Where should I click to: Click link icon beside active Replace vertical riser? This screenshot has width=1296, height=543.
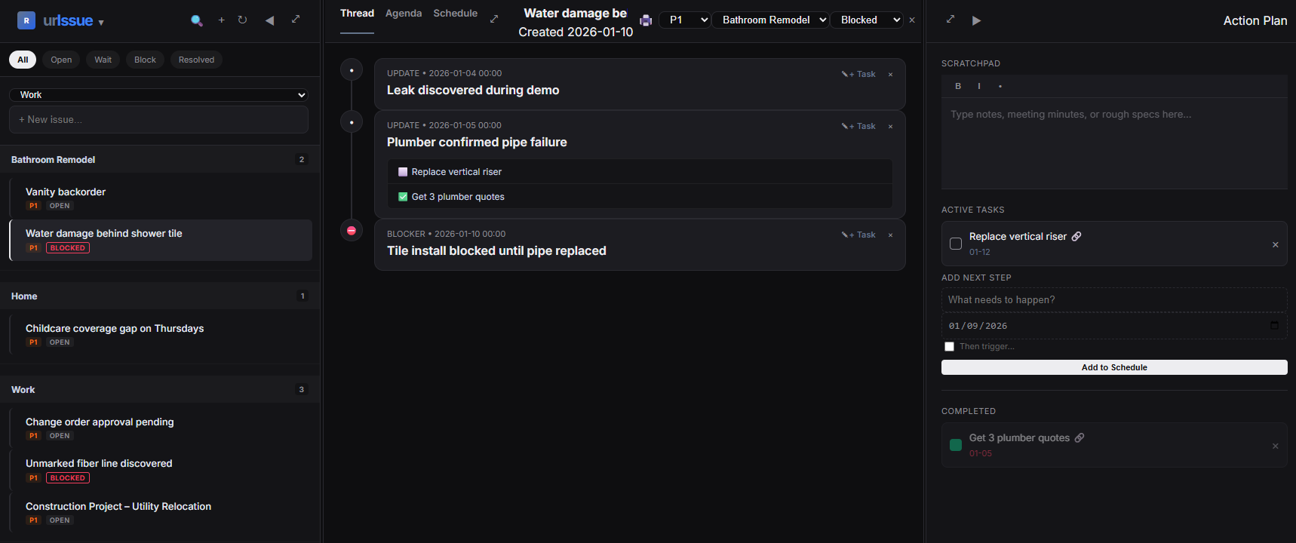pos(1076,236)
